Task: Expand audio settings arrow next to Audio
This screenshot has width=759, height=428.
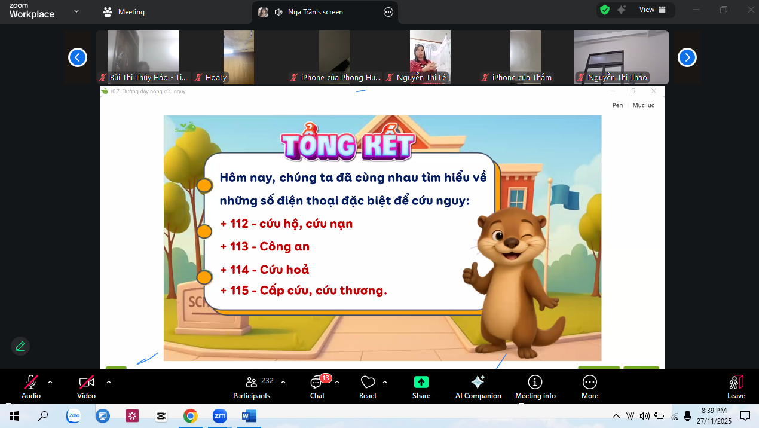Action: click(x=50, y=382)
